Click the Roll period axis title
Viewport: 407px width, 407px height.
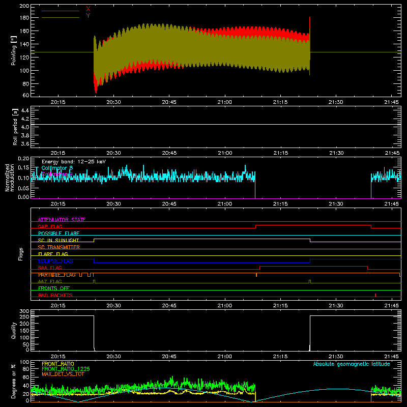pos(15,127)
